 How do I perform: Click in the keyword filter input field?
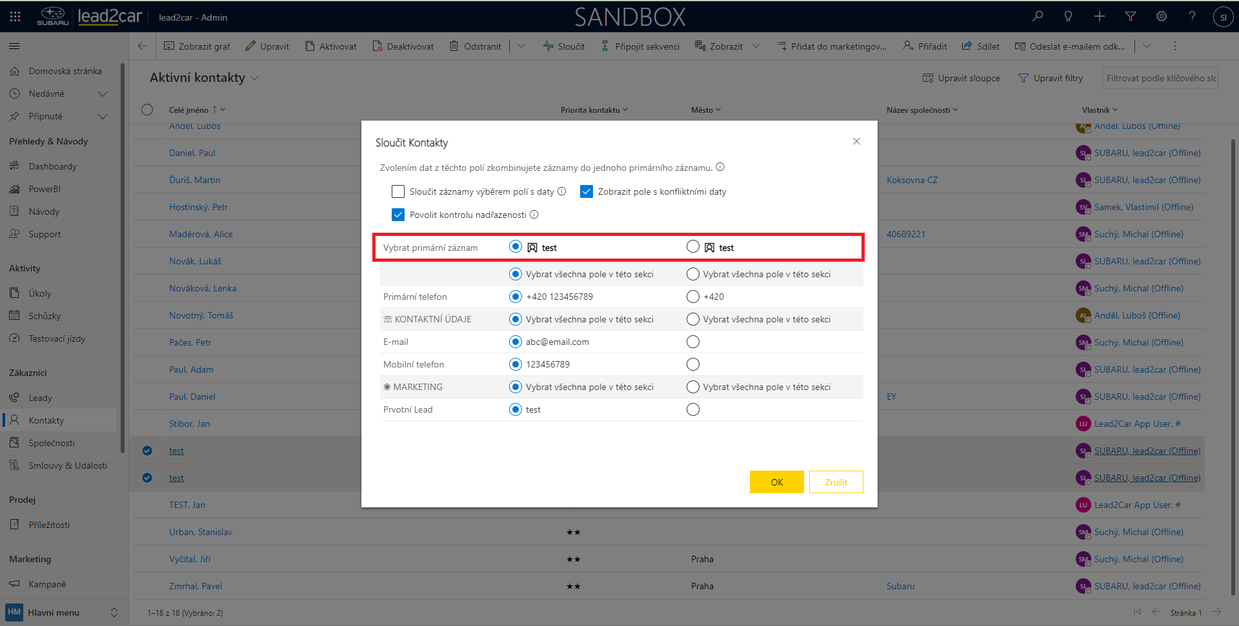pyautogui.click(x=1160, y=78)
